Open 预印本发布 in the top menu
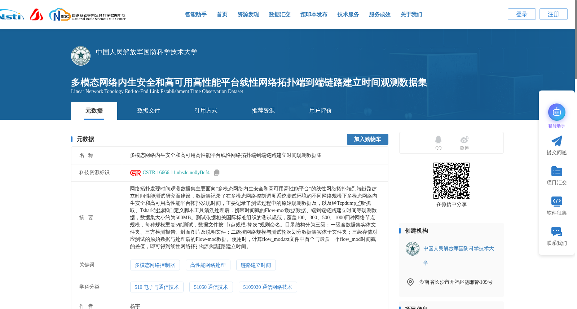Image resolution: width=577 pixels, height=309 pixels. 314,14
